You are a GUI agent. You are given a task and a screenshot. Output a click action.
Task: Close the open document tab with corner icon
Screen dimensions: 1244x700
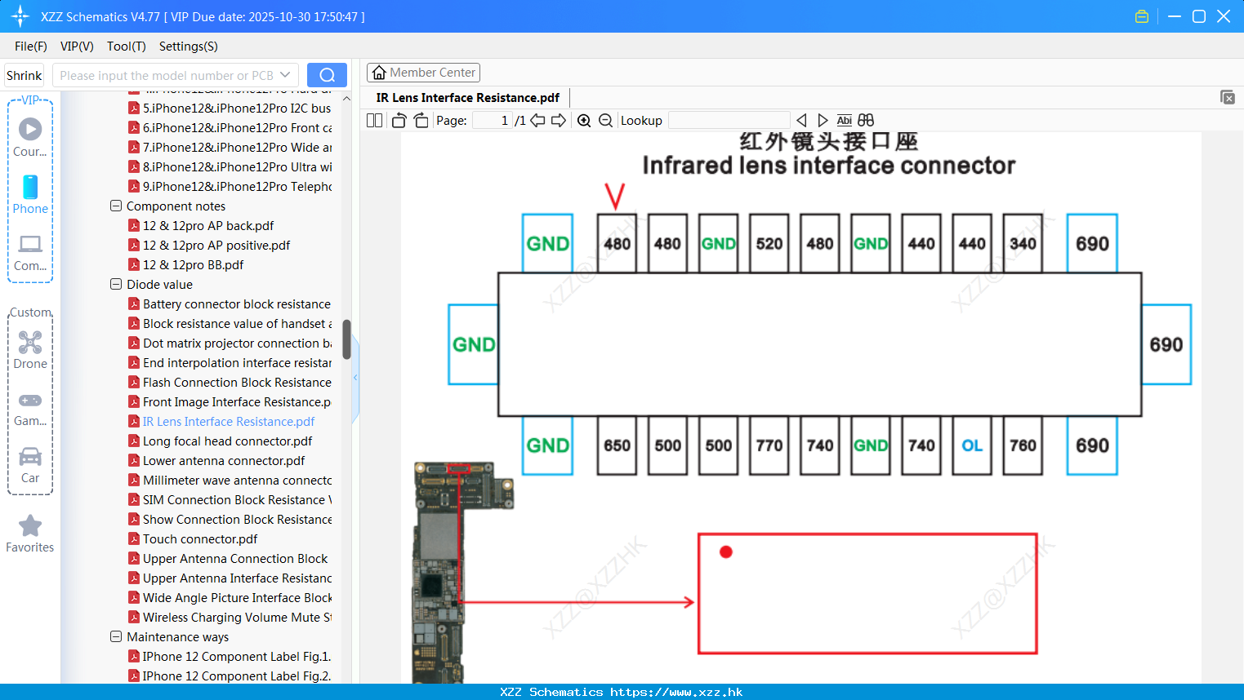pyautogui.click(x=1228, y=97)
